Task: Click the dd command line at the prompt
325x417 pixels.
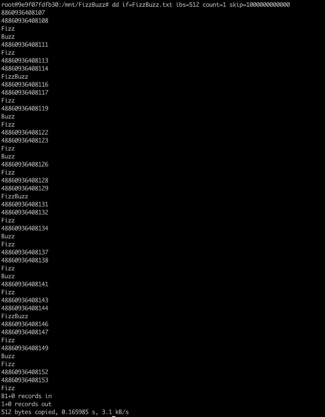Action: point(201,5)
